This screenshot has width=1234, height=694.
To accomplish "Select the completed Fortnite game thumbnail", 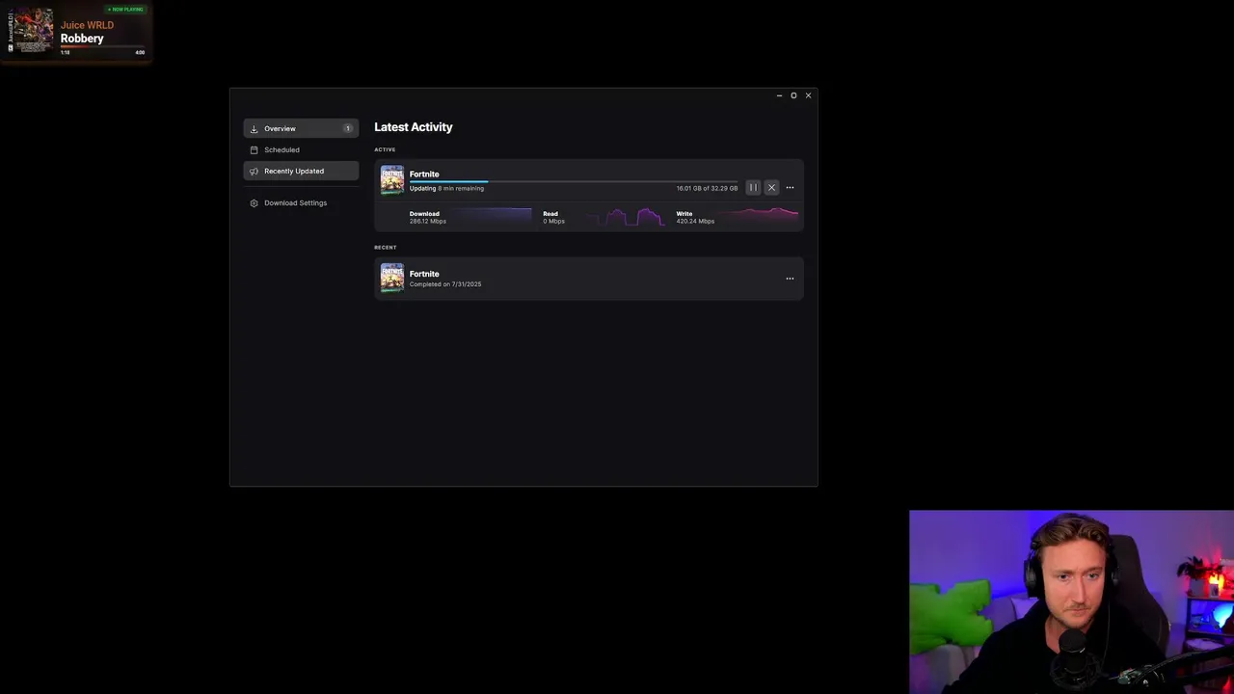I will [392, 278].
